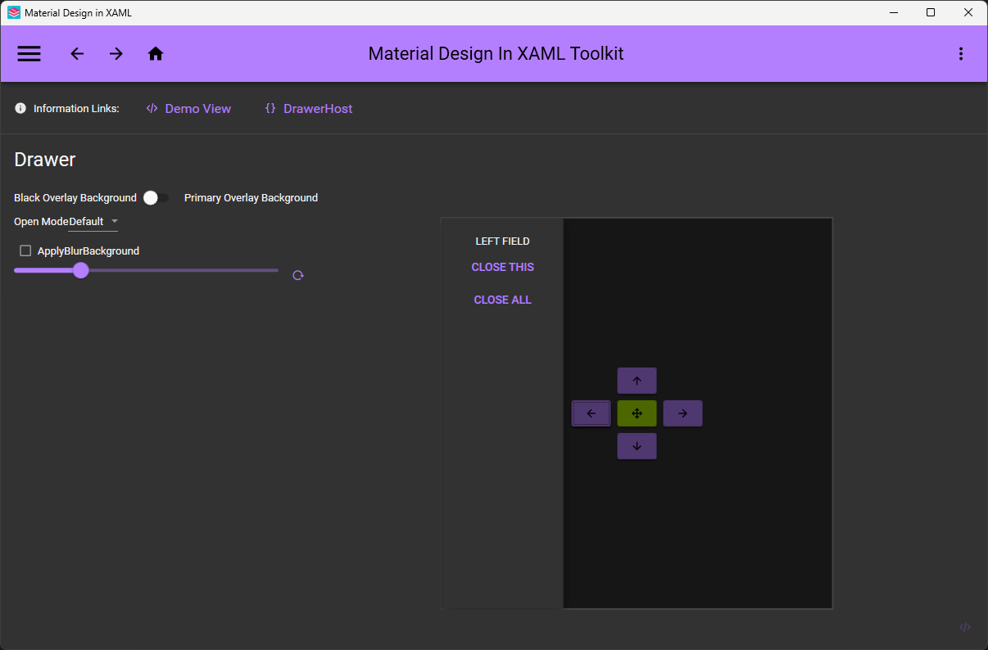The height and width of the screenshot is (650, 988).
Task: Click the right arrow drawer button
Action: (x=682, y=413)
